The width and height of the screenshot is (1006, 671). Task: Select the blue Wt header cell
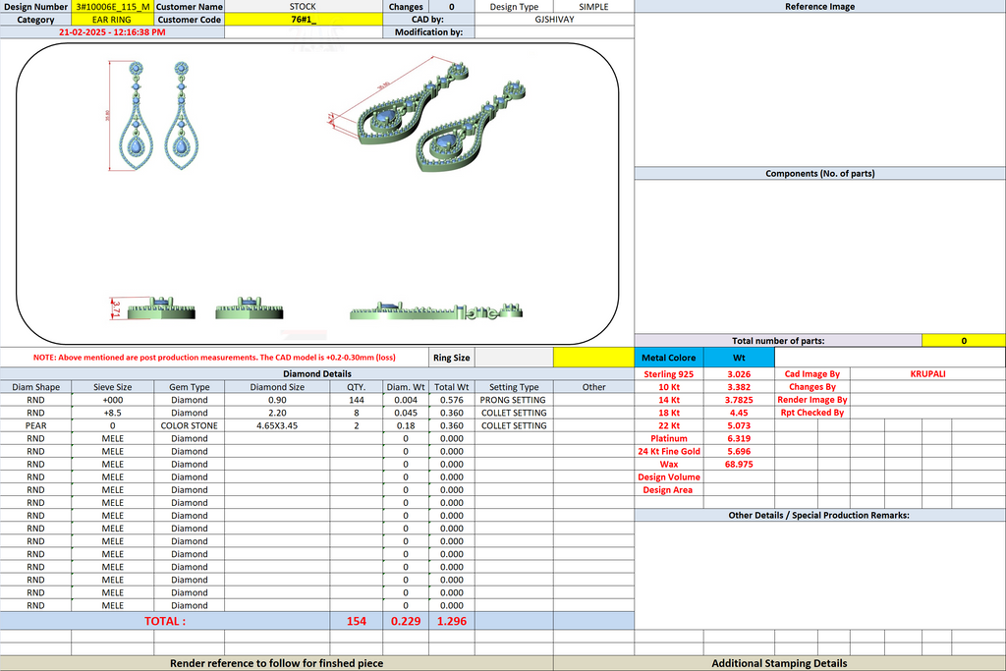point(739,358)
